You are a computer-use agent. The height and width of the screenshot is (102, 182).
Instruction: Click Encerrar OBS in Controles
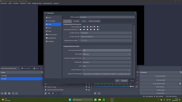(160, 93)
